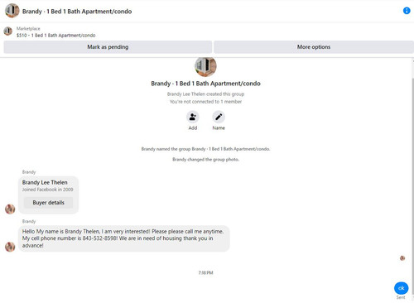Viewport: 414px width, 303px height.
Task: Click the 7:18 PM timestamp
Action: click(x=205, y=272)
